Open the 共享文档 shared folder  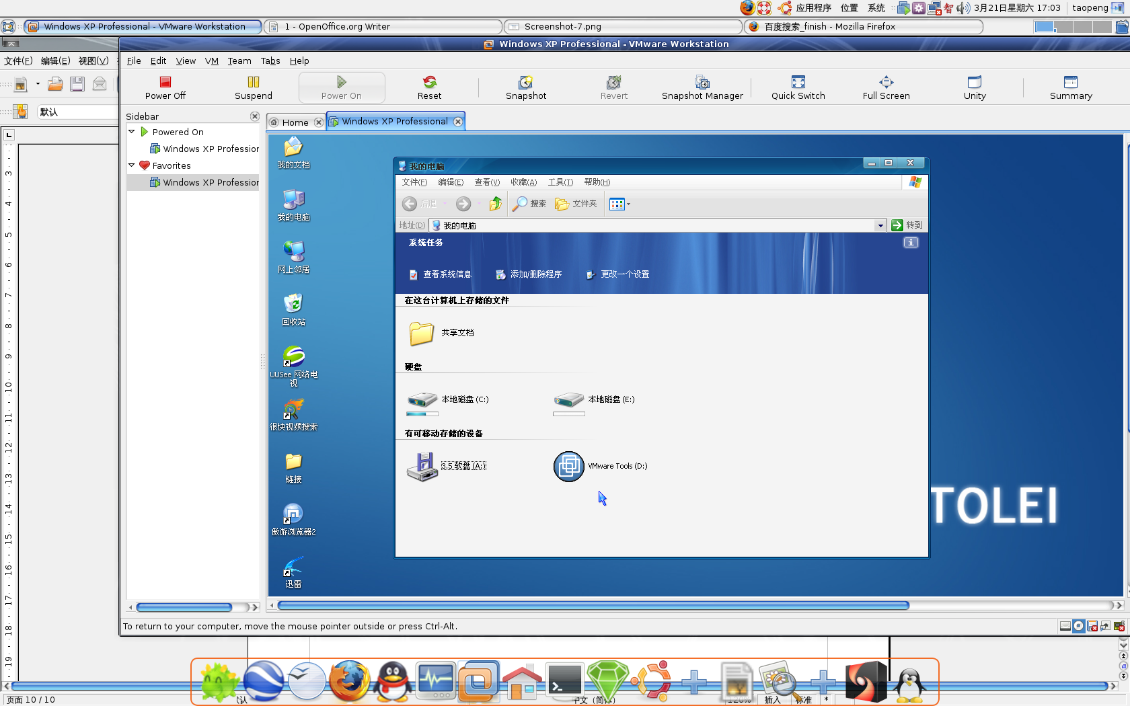[441, 333]
